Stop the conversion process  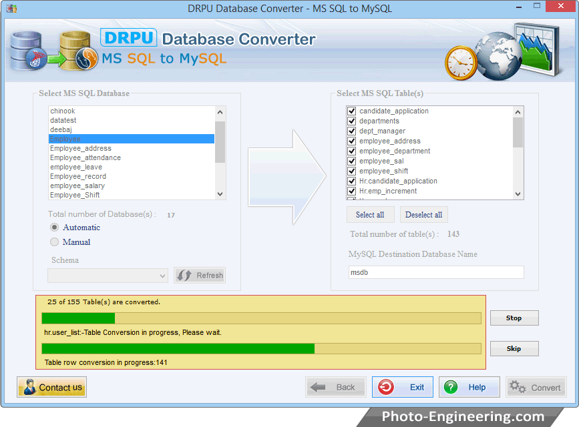(514, 318)
